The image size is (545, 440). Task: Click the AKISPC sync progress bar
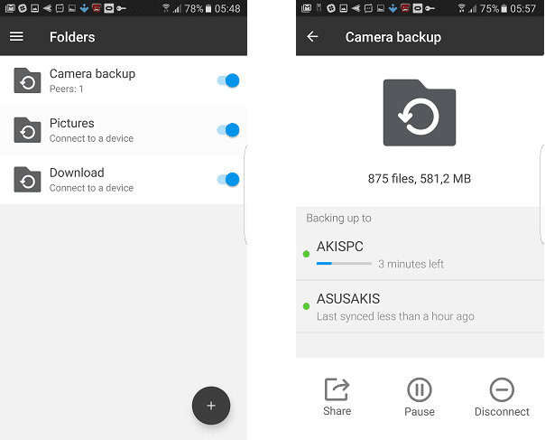tap(344, 264)
